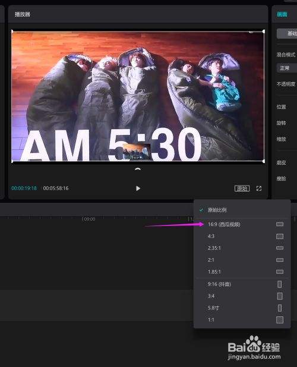Click the small overlay clip thumbnail in the preview

(137, 152)
